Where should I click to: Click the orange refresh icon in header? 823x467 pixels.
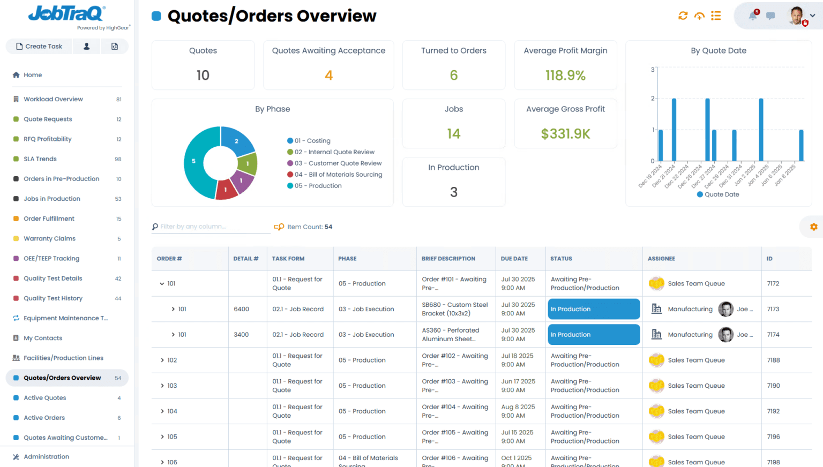683,16
